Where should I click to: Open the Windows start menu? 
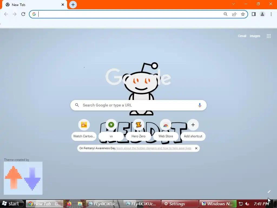pos(12,204)
